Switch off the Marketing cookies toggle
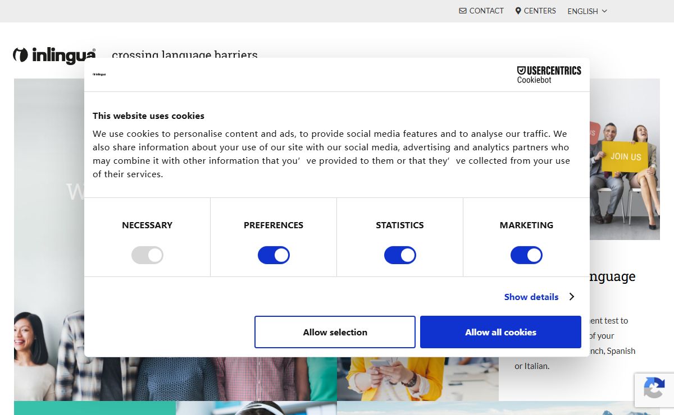Image resolution: width=674 pixels, height=415 pixels. (526, 255)
